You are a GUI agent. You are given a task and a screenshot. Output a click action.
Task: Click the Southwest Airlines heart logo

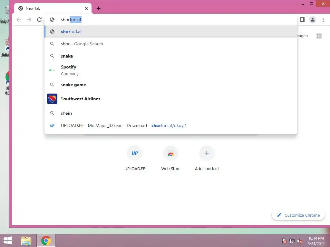tap(52, 99)
